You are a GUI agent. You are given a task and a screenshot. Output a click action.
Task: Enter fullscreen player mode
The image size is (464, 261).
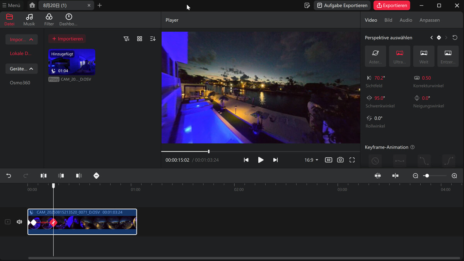(x=352, y=160)
